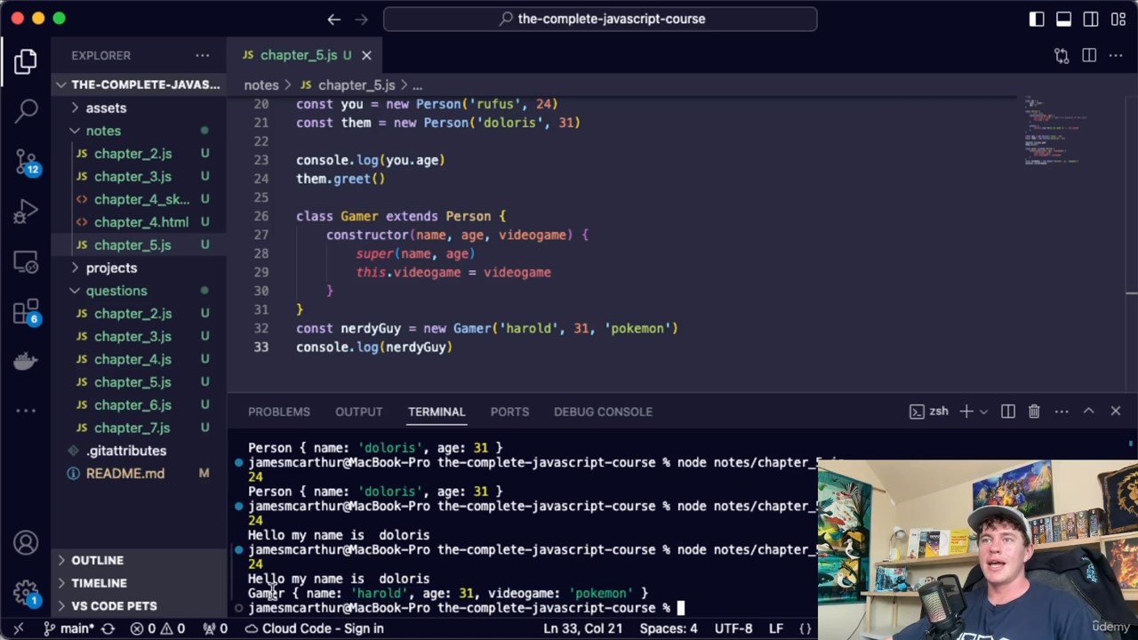Open the Remote Explorer view icon
Screen dimensions: 1138x640
tap(26, 262)
